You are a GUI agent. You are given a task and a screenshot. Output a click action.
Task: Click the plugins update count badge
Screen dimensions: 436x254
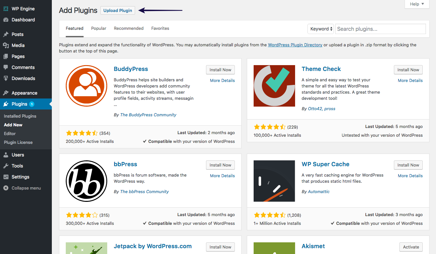click(x=32, y=104)
